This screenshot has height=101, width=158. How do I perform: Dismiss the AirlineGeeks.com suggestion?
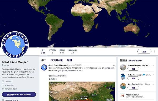[x=153, y=75]
